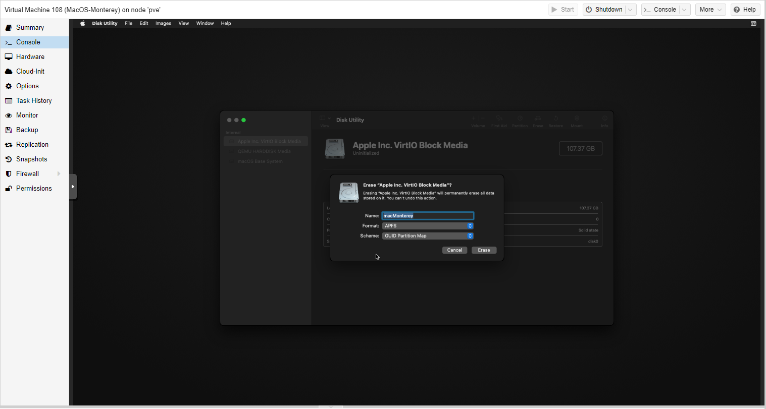Toggle the noVNC side panel handle

point(73,187)
